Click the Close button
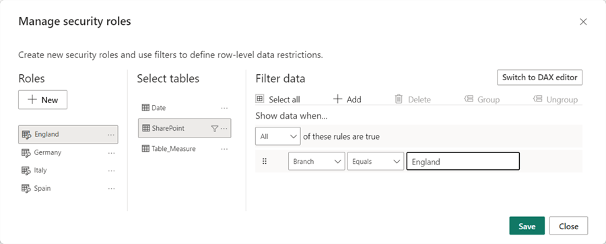Viewport: 606px width, 244px height. coord(568,226)
